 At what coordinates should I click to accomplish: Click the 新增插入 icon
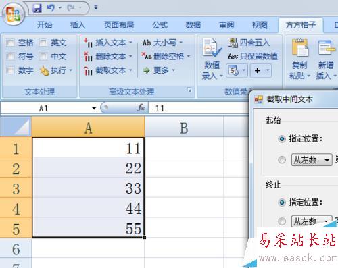327,48
